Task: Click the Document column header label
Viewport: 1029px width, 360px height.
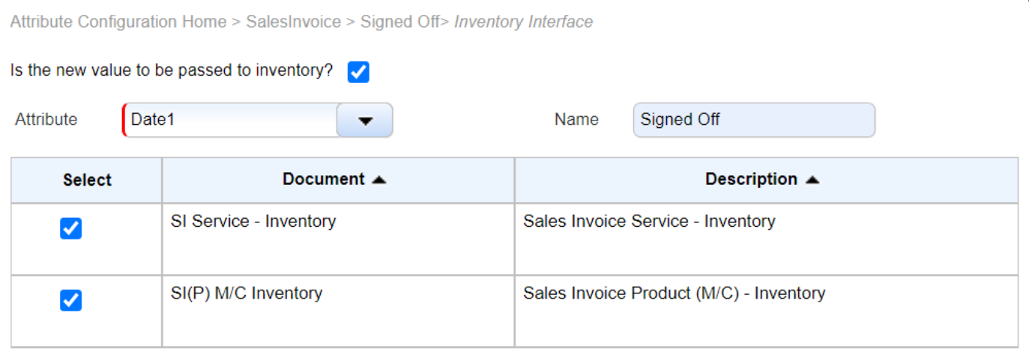Action: pyautogui.click(x=323, y=180)
